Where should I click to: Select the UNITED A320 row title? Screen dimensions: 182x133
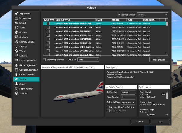click(74, 47)
